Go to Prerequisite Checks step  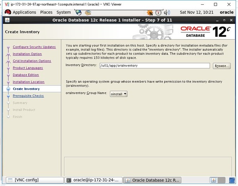click(29, 96)
